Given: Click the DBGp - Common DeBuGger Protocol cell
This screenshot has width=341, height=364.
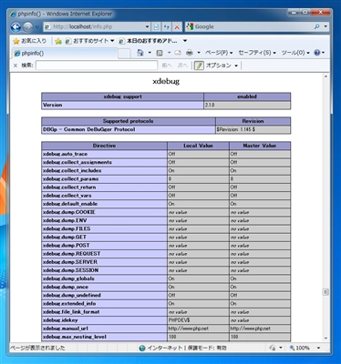Looking at the screenshot, I should coord(129,129).
